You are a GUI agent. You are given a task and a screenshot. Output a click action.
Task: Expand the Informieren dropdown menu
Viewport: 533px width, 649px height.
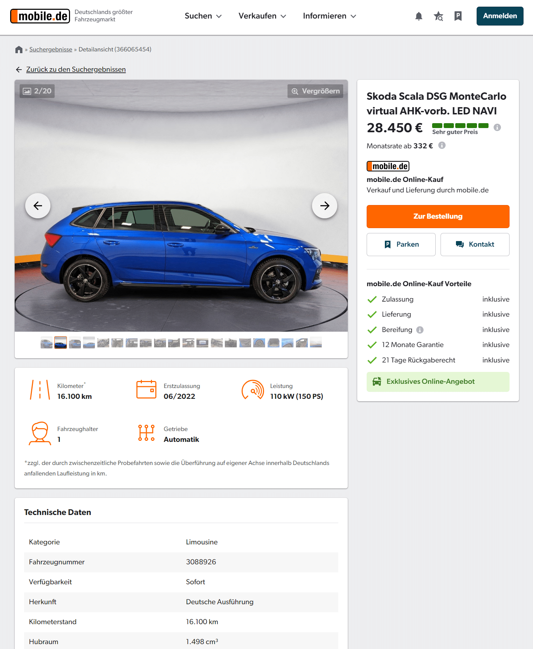click(x=330, y=16)
